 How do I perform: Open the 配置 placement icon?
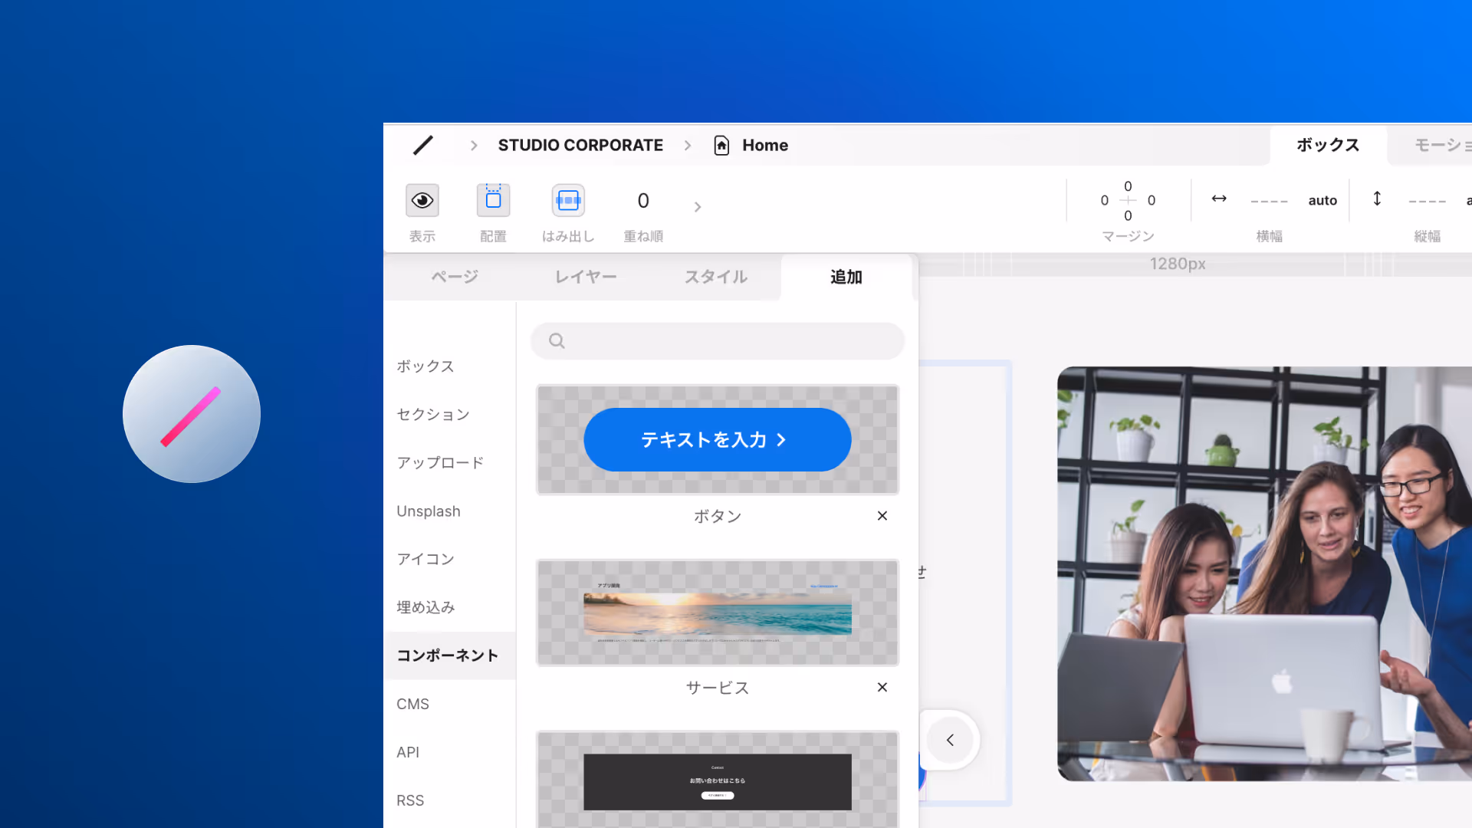pyautogui.click(x=493, y=200)
